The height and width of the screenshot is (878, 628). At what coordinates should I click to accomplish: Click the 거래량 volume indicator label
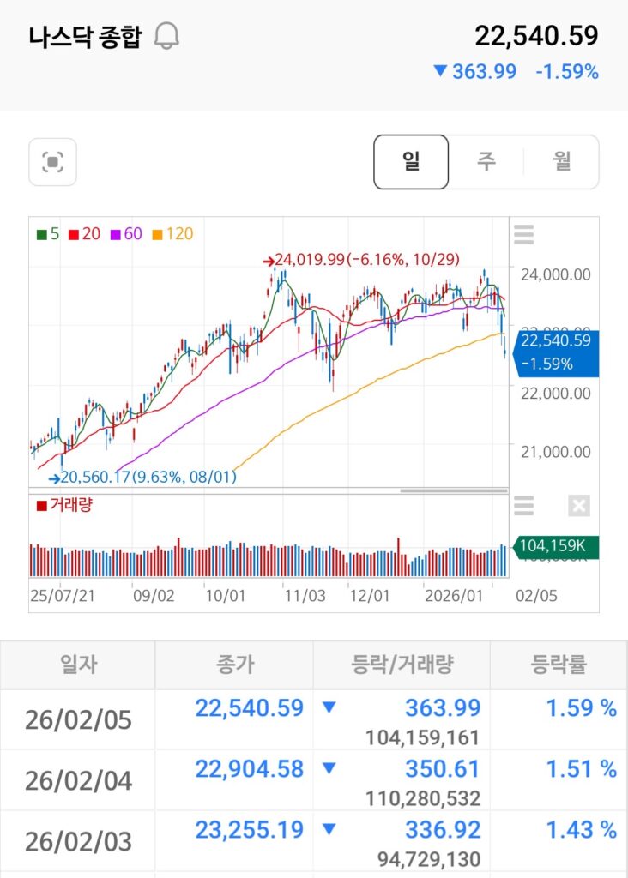pyautogui.click(x=64, y=505)
